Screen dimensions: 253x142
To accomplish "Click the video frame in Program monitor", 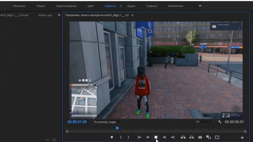I will tap(156, 70).
